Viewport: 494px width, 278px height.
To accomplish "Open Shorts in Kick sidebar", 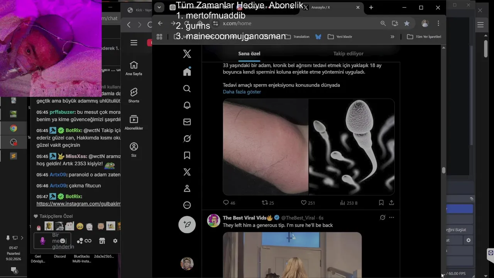I will click(134, 95).
